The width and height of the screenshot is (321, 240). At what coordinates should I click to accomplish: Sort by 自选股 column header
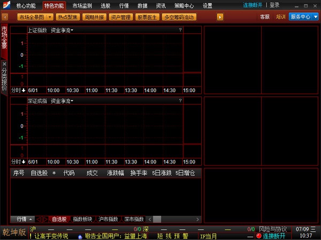click(39, 173)
